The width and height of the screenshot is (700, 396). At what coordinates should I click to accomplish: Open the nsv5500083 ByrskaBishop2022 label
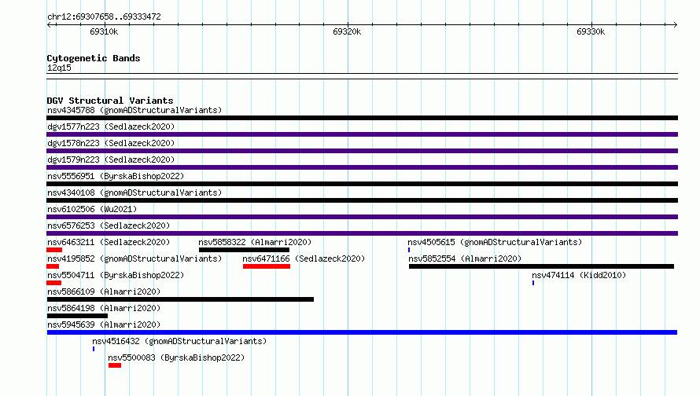(176, 357)
